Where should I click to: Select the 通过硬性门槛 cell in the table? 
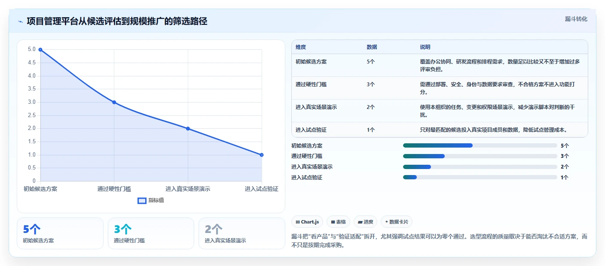(311, 84)
